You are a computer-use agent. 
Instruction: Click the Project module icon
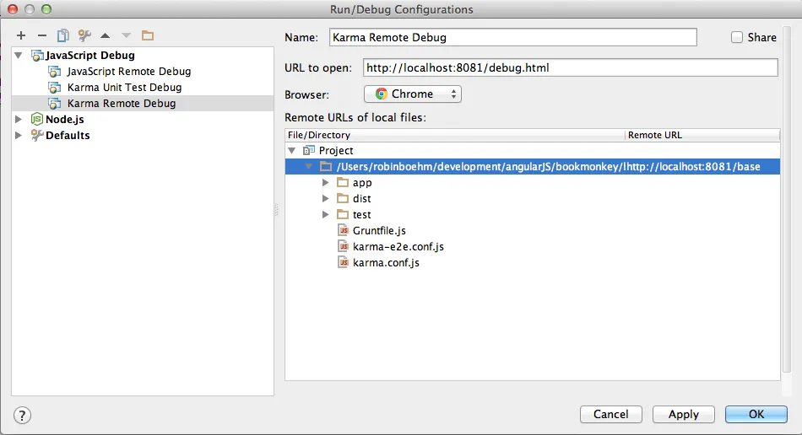tap(308, 150)
